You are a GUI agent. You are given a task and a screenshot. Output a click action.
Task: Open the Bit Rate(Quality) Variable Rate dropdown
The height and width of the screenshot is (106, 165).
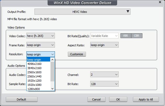(x=104, y=36)
